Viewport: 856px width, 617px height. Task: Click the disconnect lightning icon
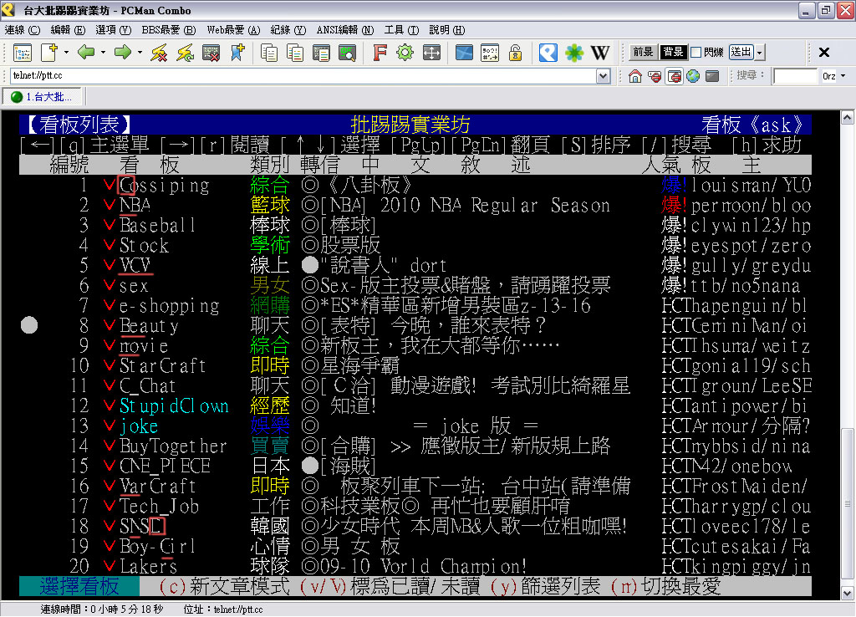(159, 53)
